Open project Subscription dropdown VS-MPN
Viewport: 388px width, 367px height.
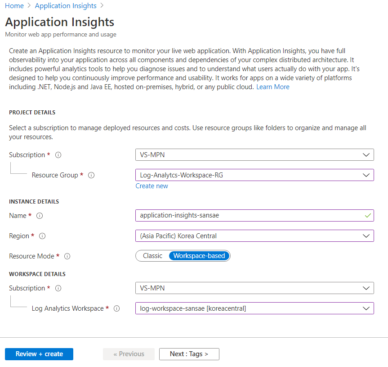click(x=254, y=155)
